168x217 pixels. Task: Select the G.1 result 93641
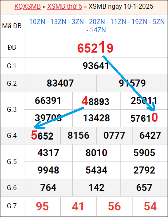(x=96, y=66)
